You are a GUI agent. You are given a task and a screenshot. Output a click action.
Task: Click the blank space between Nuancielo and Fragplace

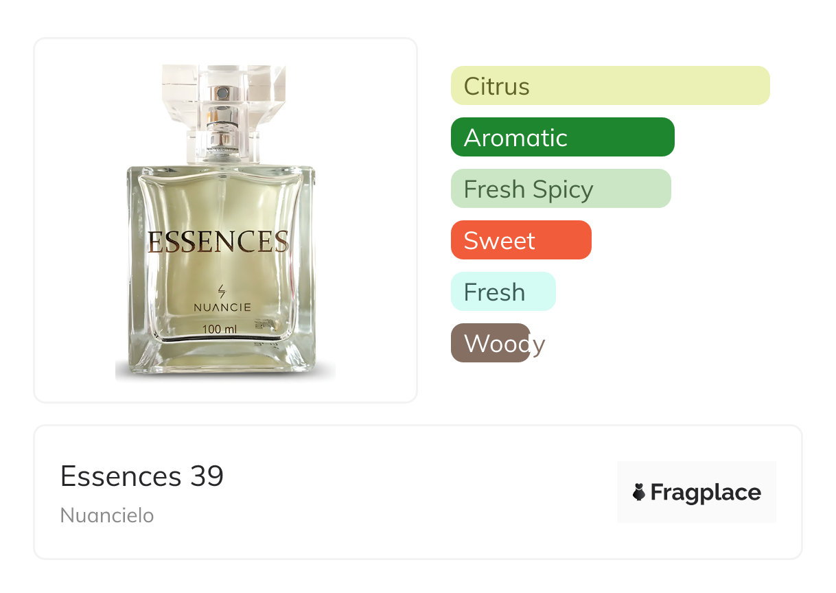point(384,508)
